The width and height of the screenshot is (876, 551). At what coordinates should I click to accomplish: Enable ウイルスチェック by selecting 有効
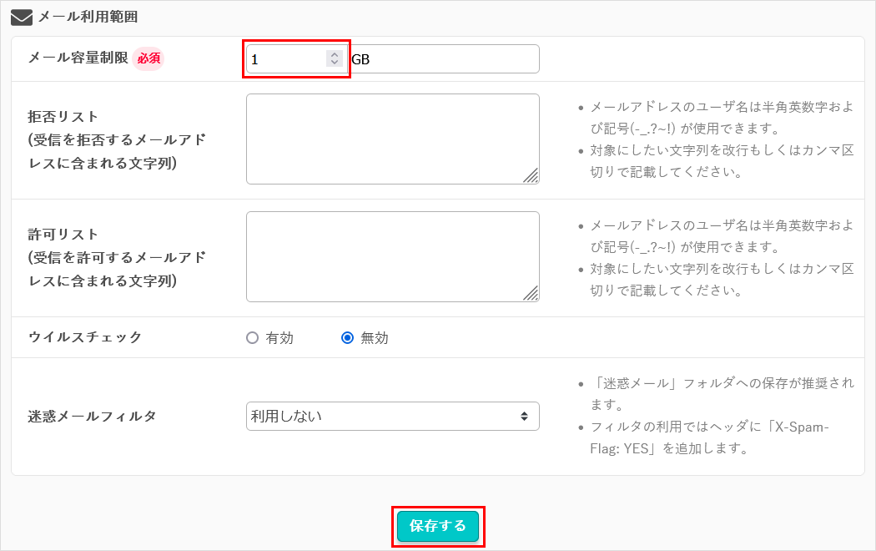(x=252, y=337)
